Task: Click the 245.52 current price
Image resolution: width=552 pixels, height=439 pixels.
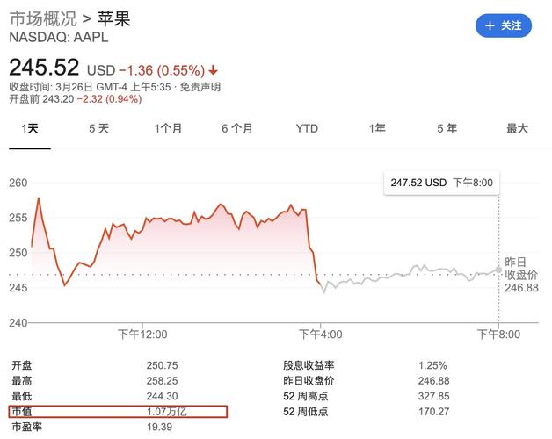Action: 44,67
